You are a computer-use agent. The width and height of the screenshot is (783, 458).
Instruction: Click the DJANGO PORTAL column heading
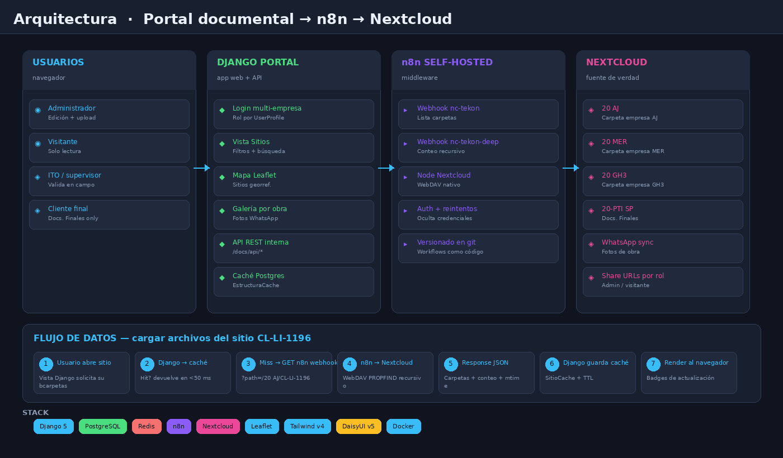258,63
